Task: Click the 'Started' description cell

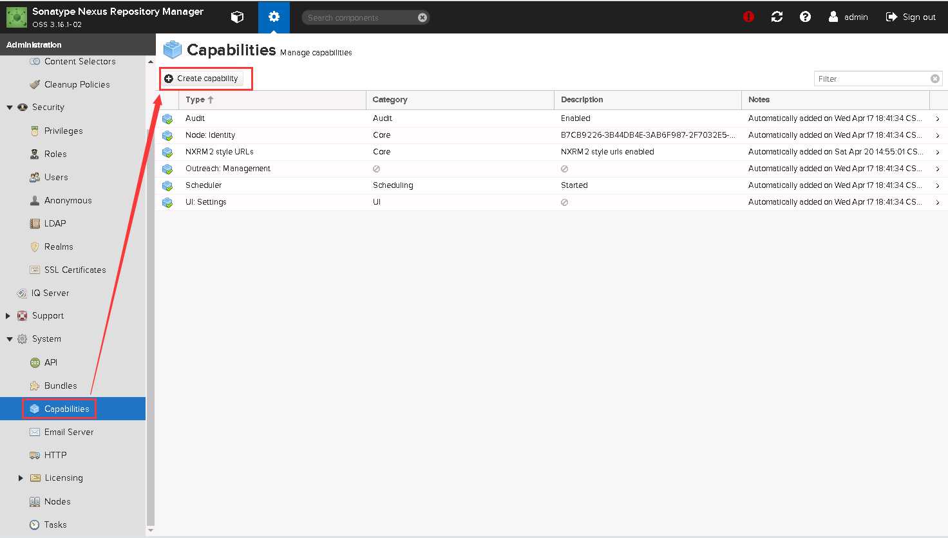Action: pos(574,185)
